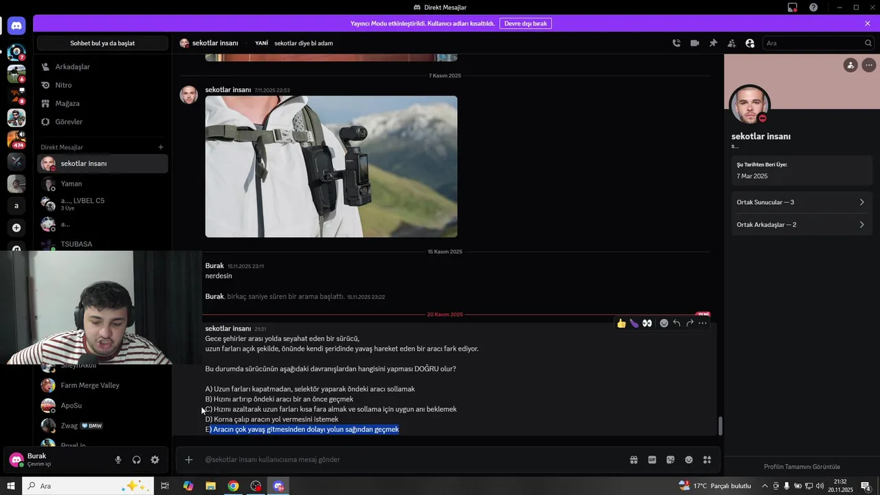Open File Explorer from the taskbar
Viewport: 880px width, 495px height.
tap(210, 486)
